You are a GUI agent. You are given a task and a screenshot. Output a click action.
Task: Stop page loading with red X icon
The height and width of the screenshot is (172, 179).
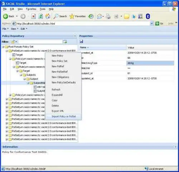(x=34, y=16)
